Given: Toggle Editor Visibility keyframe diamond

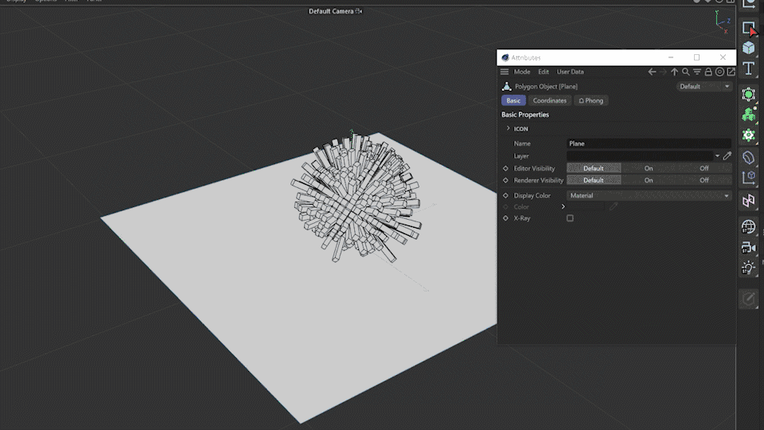Looking at the screenshot, I should click(x=505, y=168).
